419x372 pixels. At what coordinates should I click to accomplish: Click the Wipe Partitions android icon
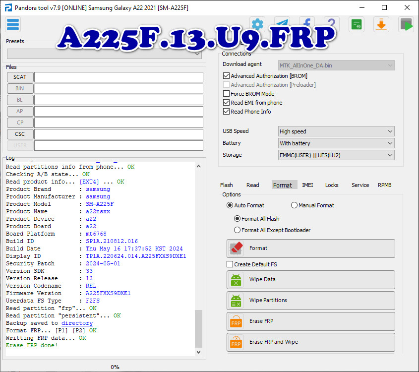236,301
